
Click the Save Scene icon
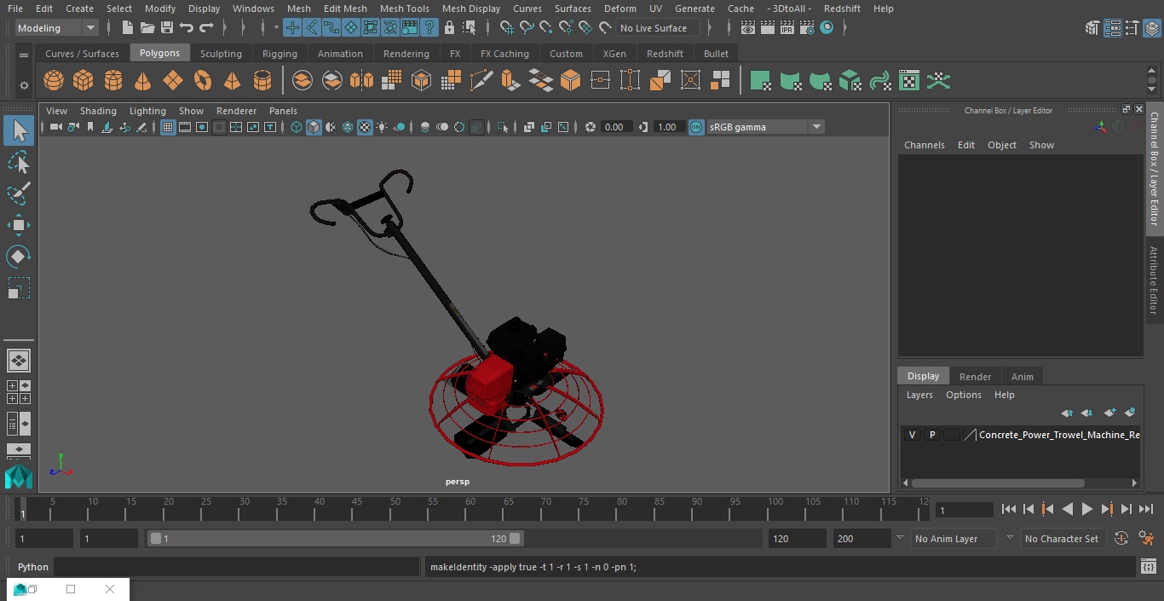coord(167,28)
